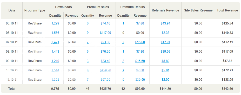The image size is (241, 95).
Task: Select the $5.01 referrals revenue link
Action: (x=165, y=70)
